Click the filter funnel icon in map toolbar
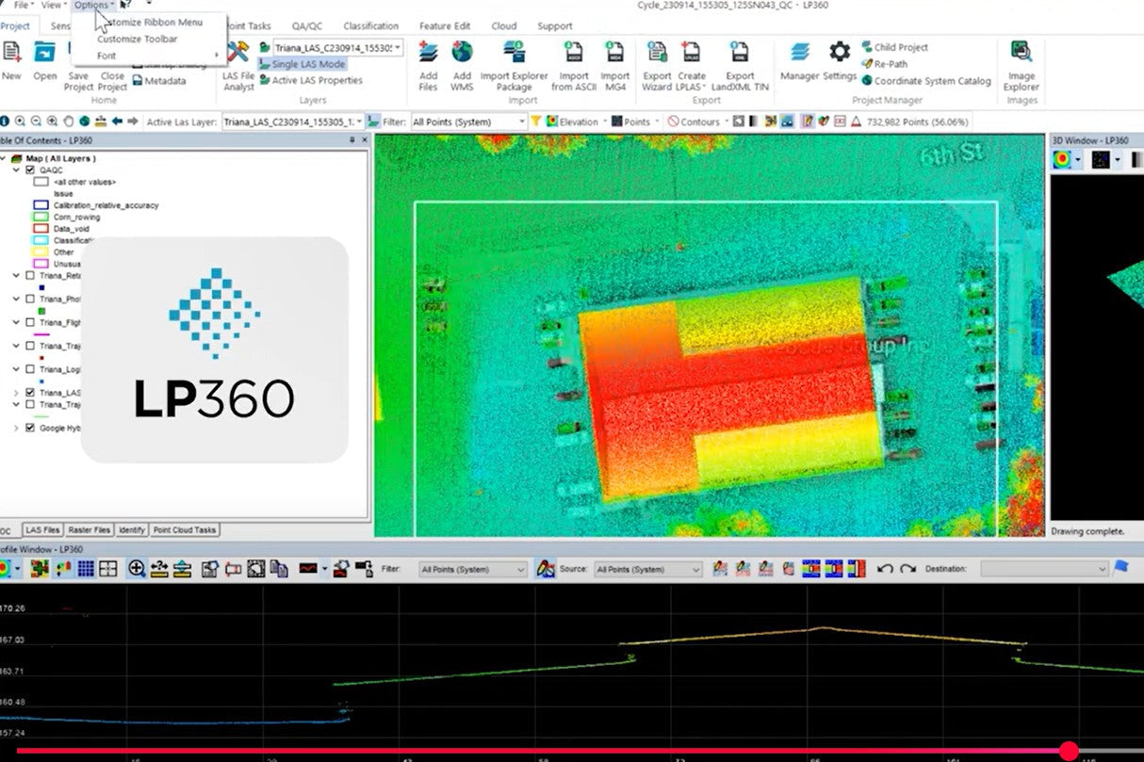The image size is (1144, 762). pos(536,122)
